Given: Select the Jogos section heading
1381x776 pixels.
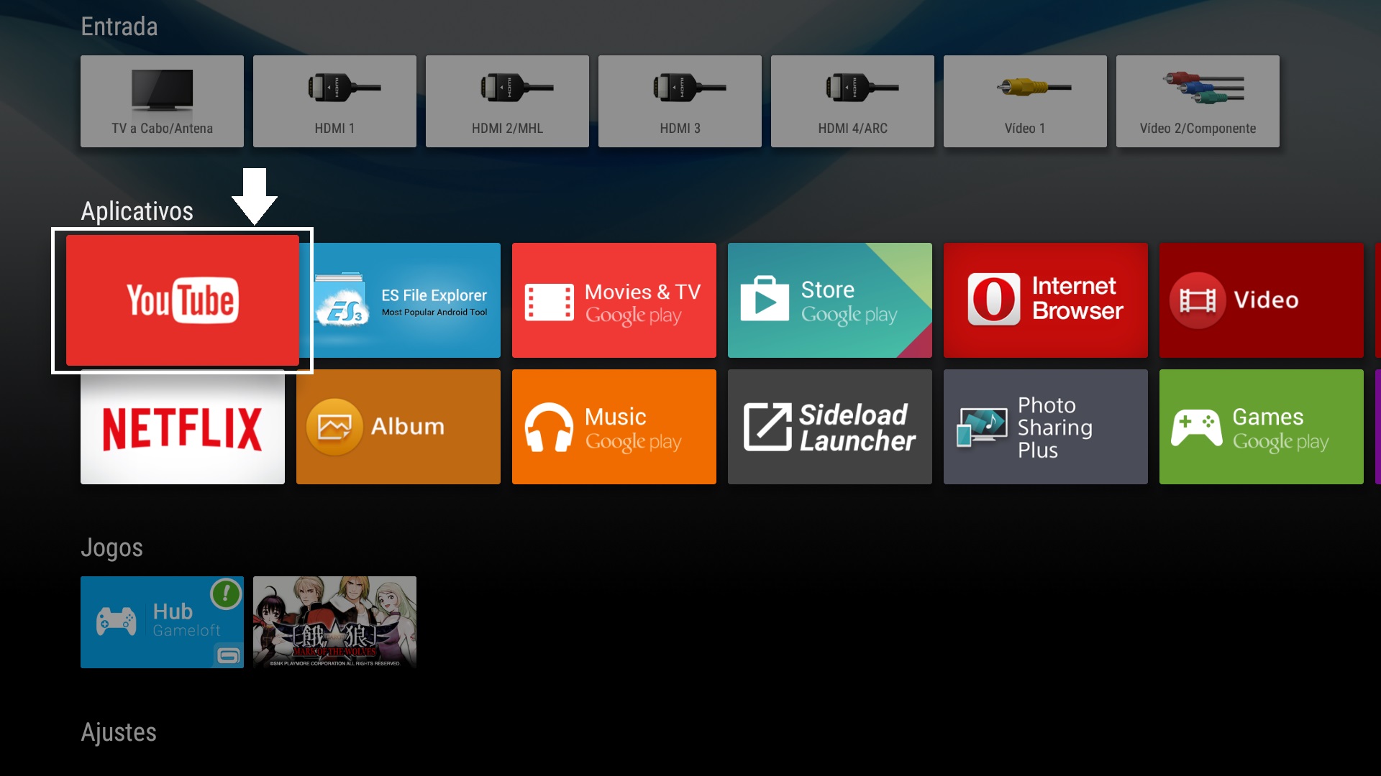Looking at the screenshot, I should pos(111,548).
